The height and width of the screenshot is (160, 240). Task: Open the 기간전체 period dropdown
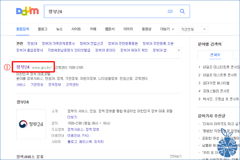tap(193, 29)
